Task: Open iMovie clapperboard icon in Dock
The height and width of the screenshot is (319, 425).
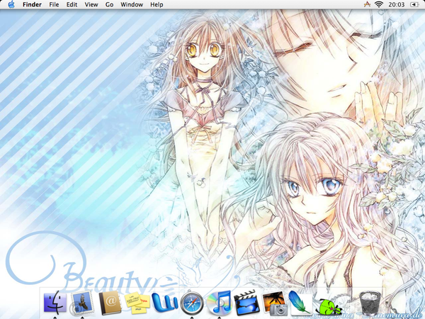Action: [246, 302]
